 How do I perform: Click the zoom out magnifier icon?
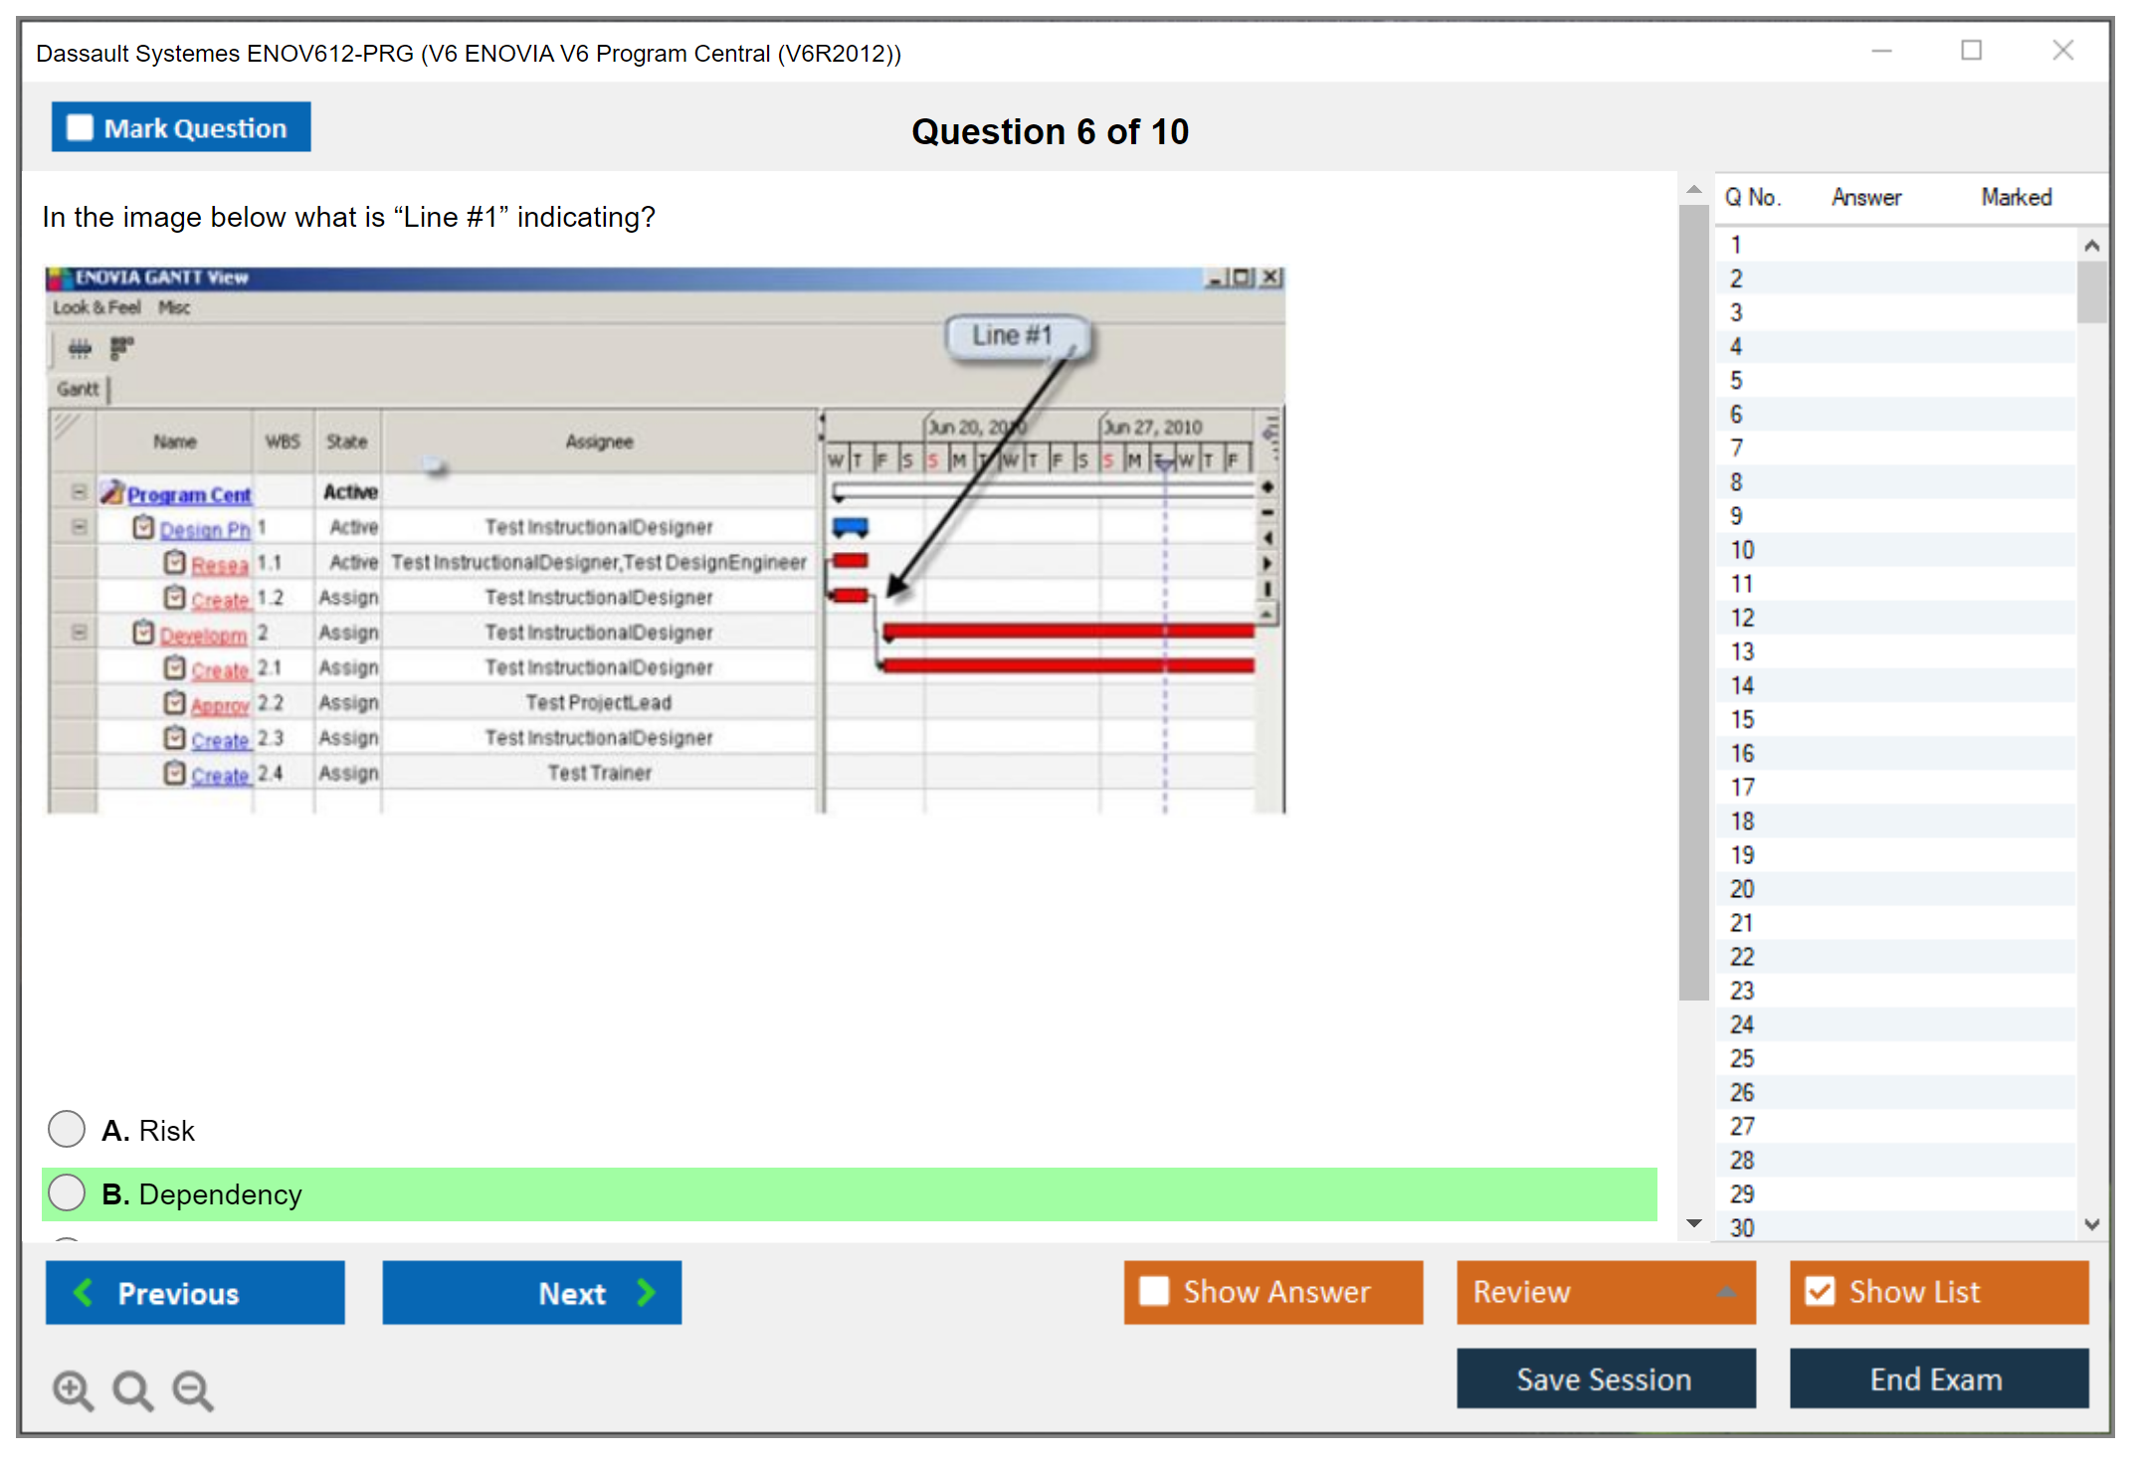click(193, 1389)
